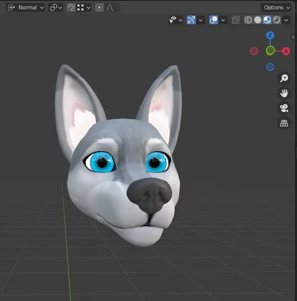Toggle the Show Gizmo button
Image resolution: width=297 pixels, height=301 pixels.
click(x=191, y=20)
